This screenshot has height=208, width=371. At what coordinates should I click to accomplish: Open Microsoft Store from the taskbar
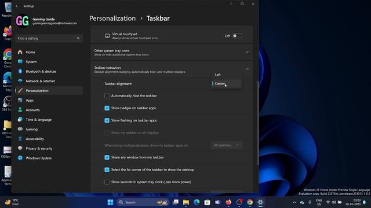[207, 202]
